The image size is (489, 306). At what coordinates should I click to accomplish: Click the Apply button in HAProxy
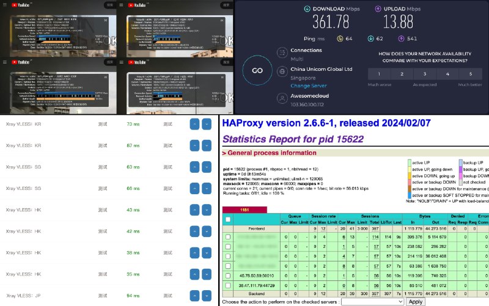(x=415, y=302)
